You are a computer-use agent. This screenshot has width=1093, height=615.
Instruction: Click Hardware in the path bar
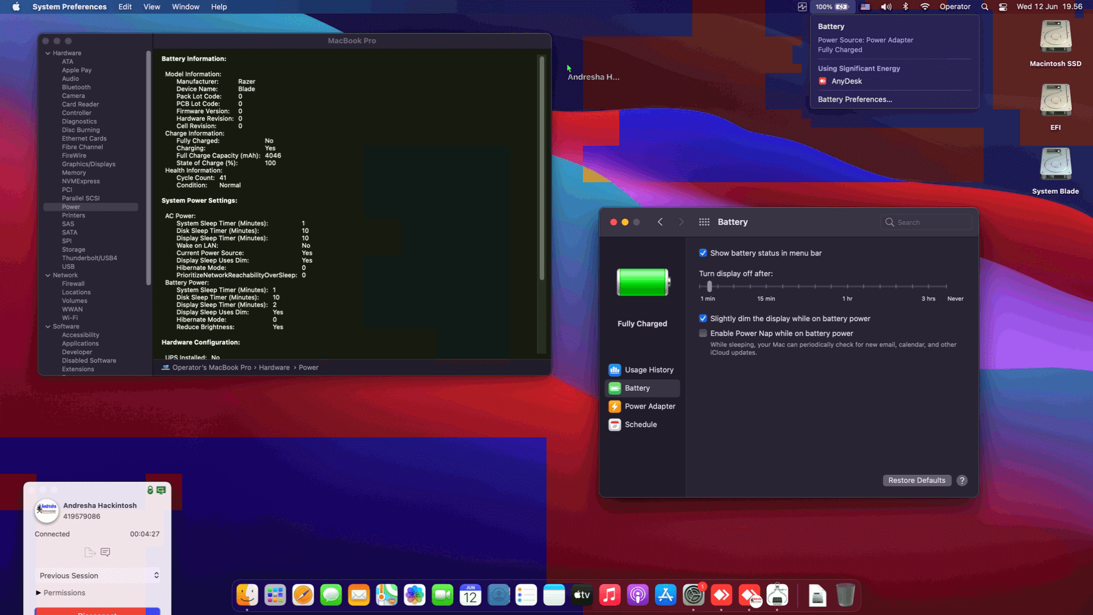[x=274, y=368]
